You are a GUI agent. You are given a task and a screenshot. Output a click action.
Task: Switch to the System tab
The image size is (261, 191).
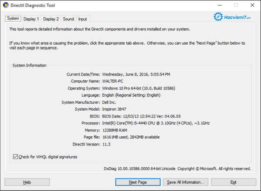(13, 19)
